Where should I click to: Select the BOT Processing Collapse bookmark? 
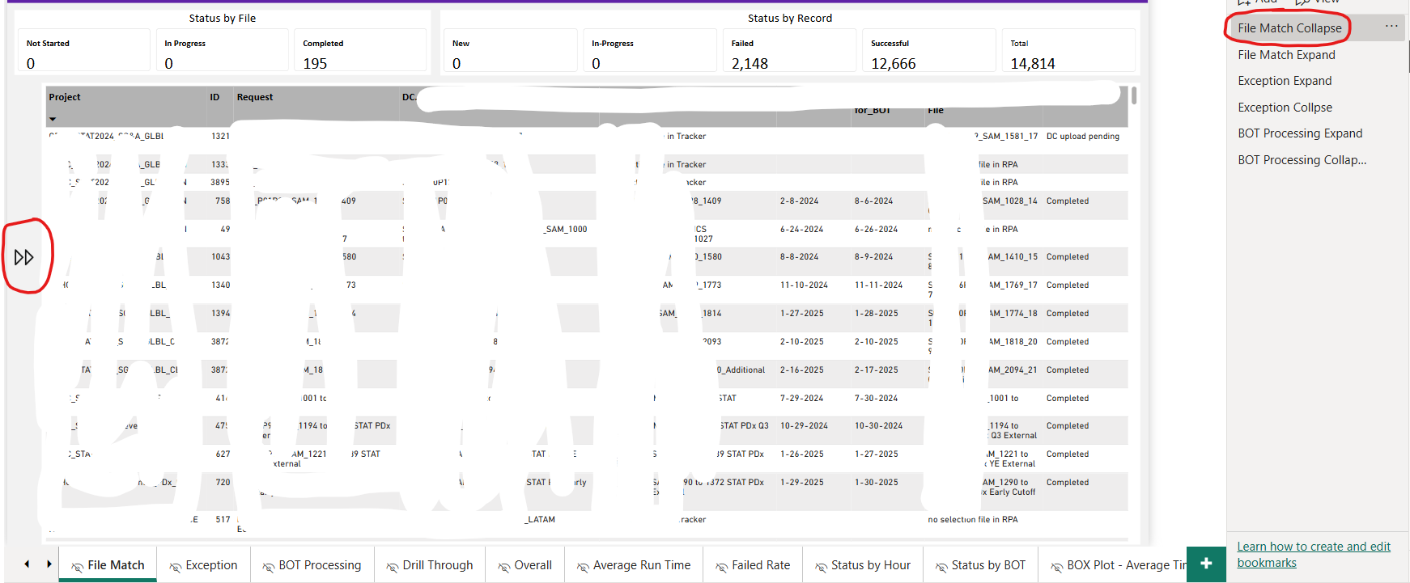[x=1302, y=160]
